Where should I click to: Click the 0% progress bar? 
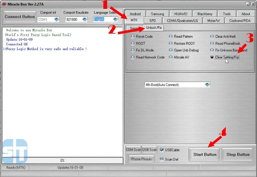pos(62,160)
